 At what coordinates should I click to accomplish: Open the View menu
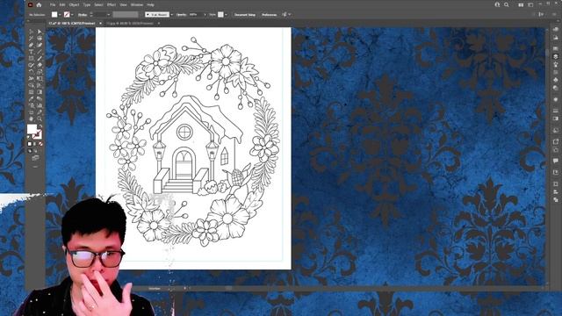123,4
